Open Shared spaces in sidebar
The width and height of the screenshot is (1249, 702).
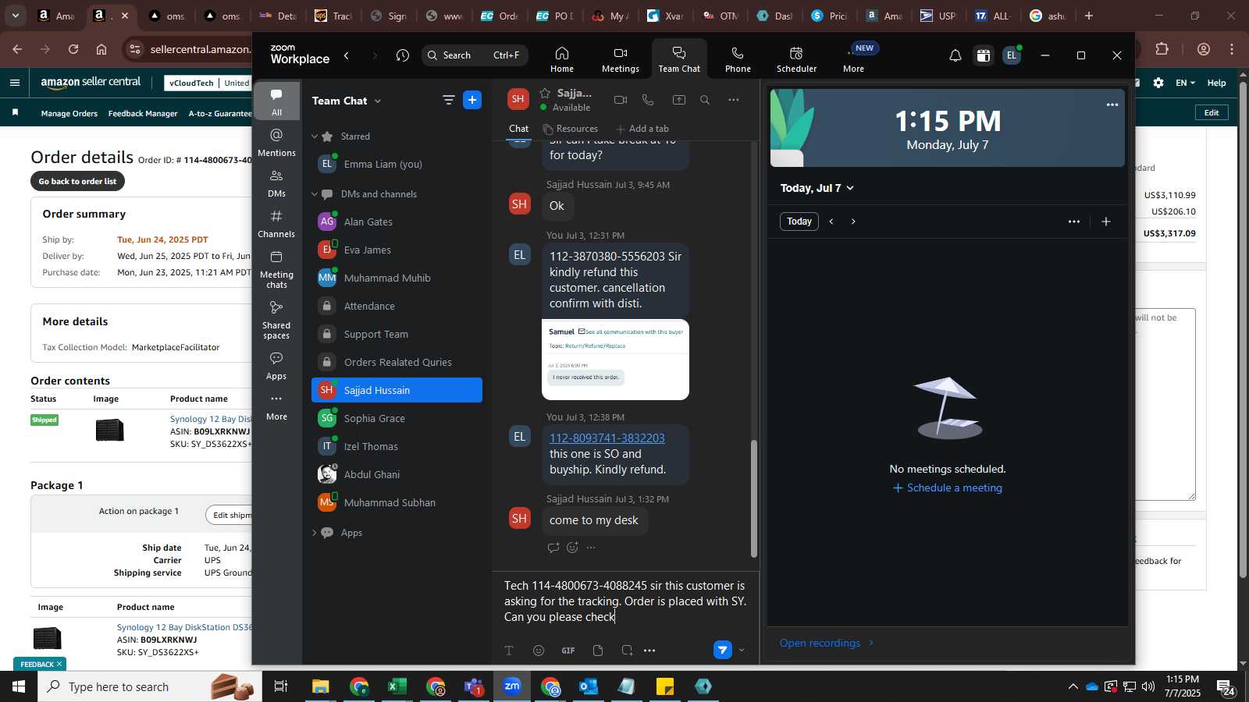(x=276, y=320)
